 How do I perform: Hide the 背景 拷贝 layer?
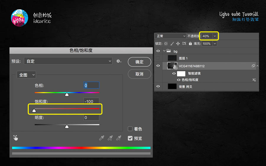pos(158,86)
